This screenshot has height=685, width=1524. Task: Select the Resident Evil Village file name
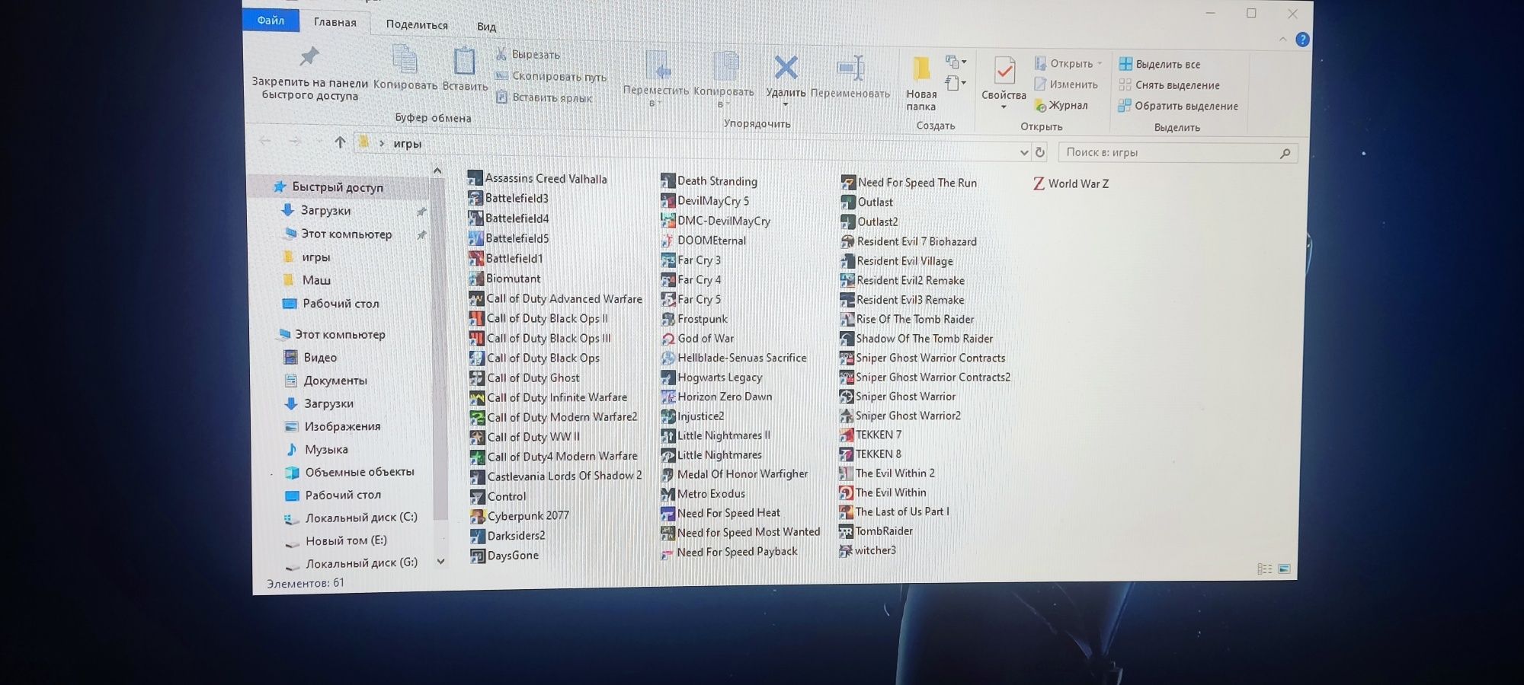pyautogui.click(x=905, y=261)
